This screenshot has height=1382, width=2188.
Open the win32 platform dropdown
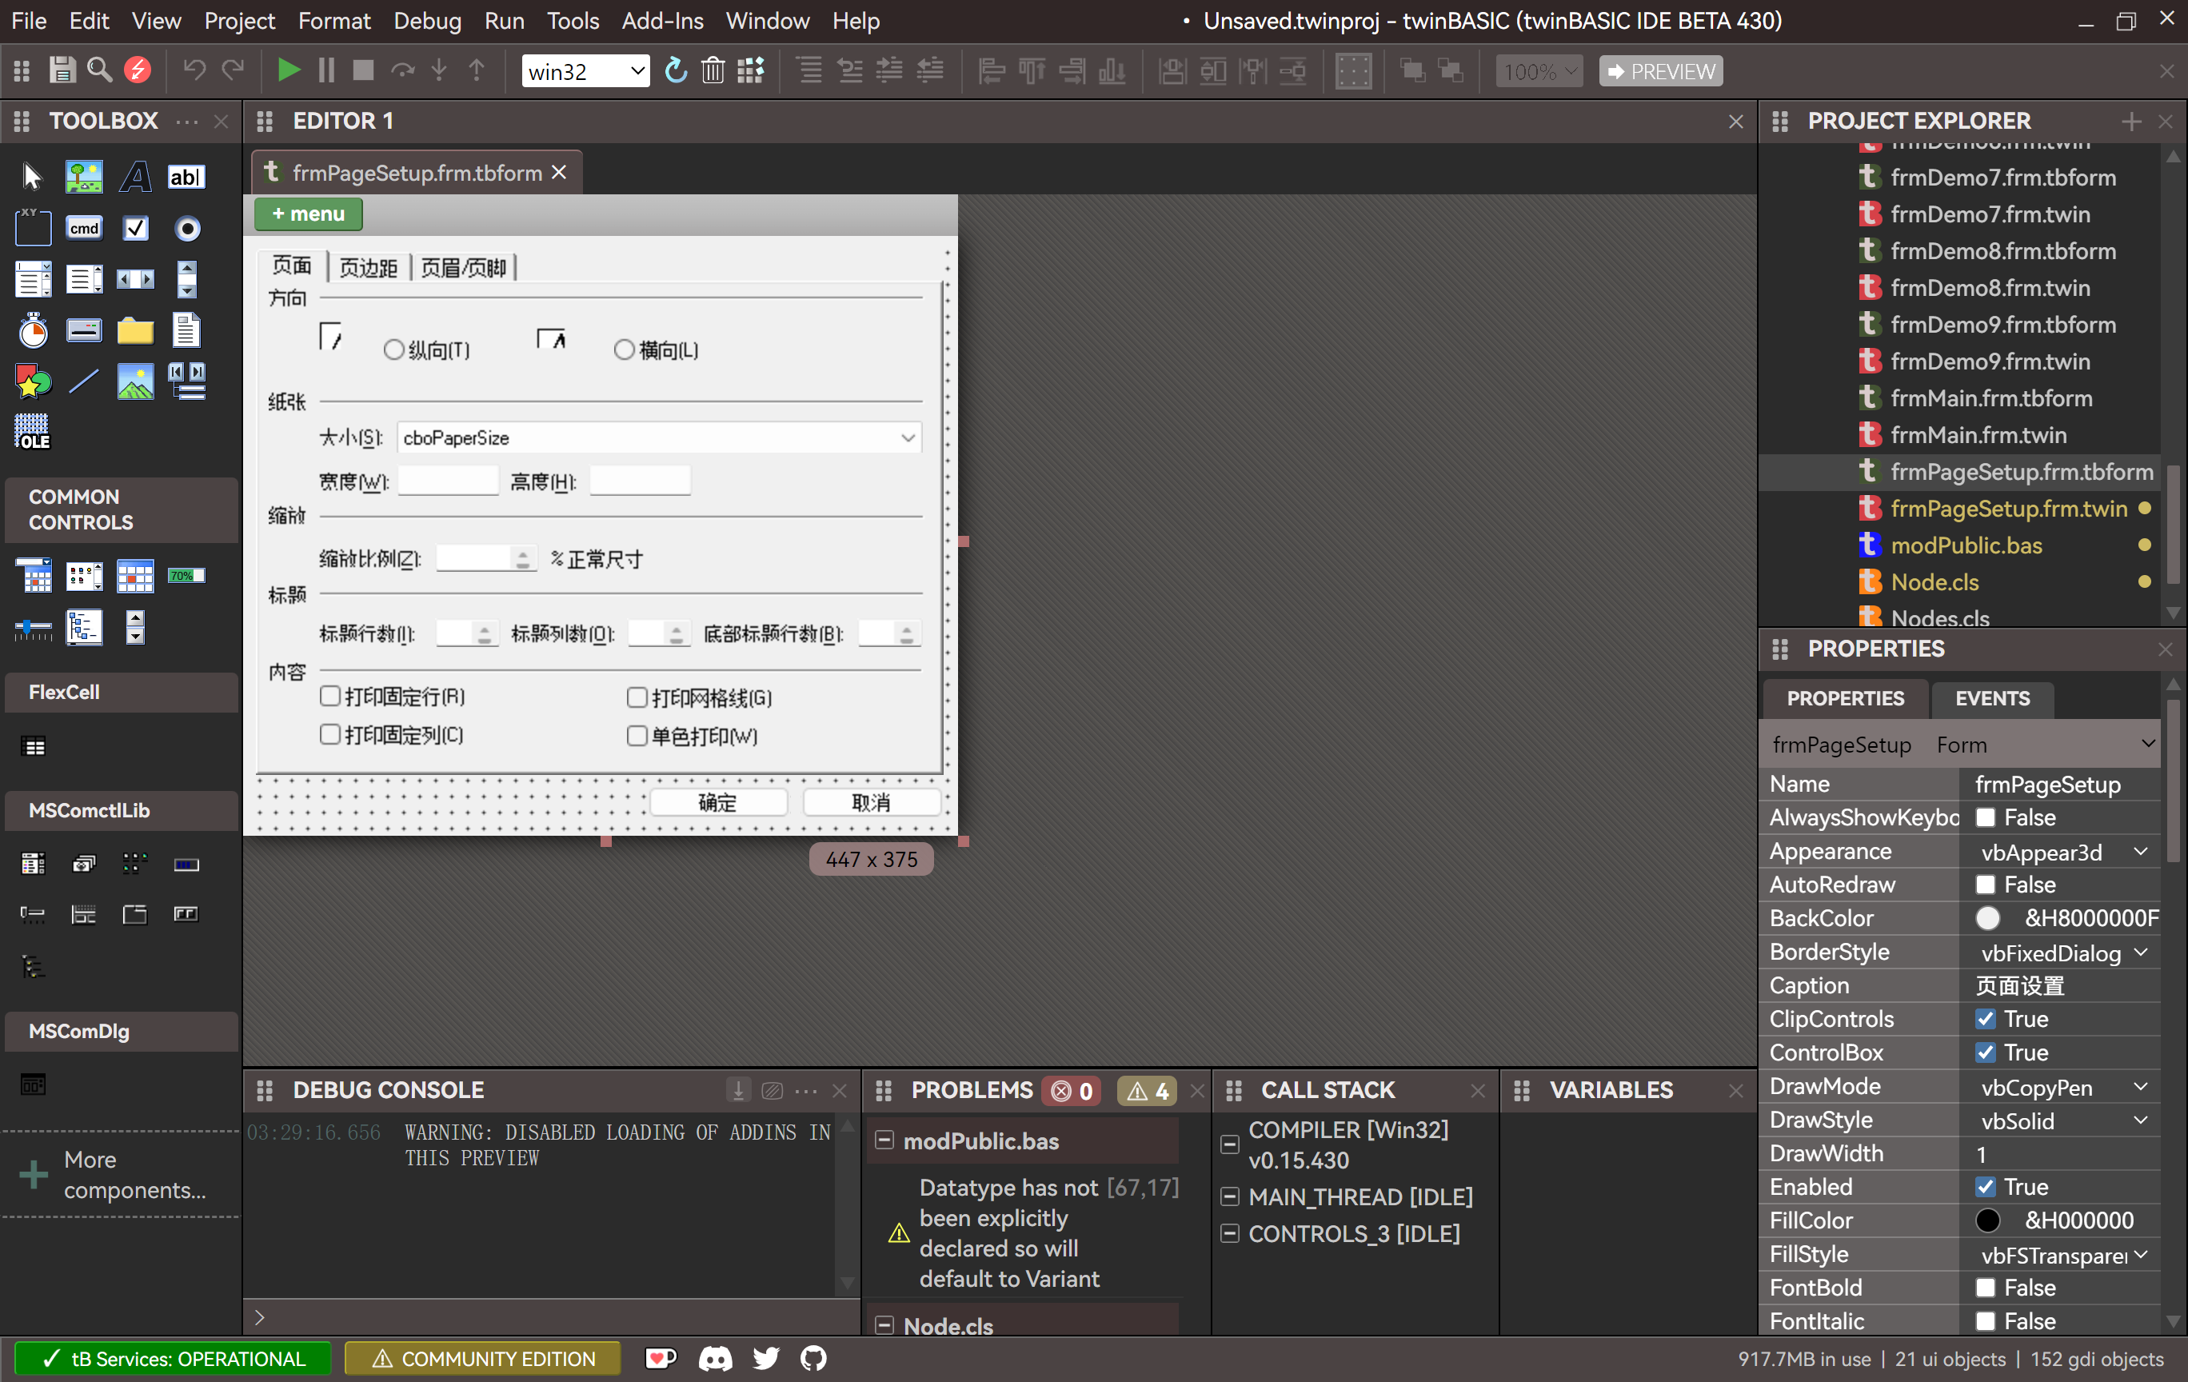click(586, 71)
